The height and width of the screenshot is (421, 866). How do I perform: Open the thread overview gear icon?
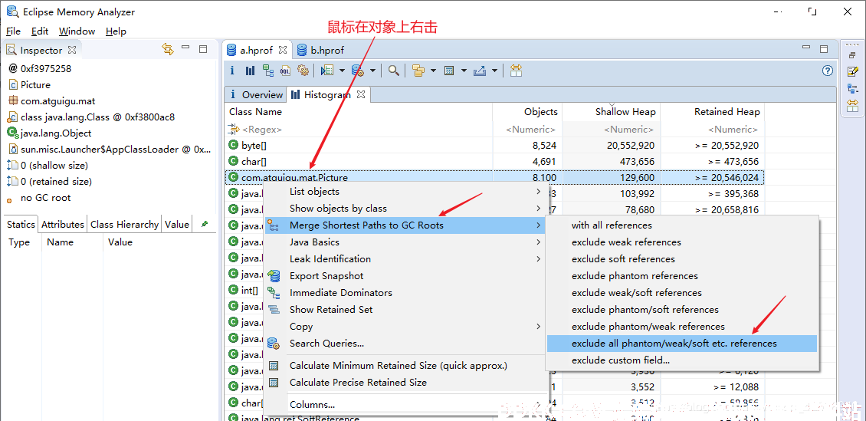click(303, 71)
